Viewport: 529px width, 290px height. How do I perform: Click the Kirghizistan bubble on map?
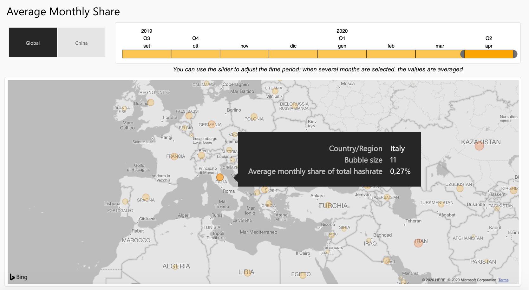coord(514,190)
